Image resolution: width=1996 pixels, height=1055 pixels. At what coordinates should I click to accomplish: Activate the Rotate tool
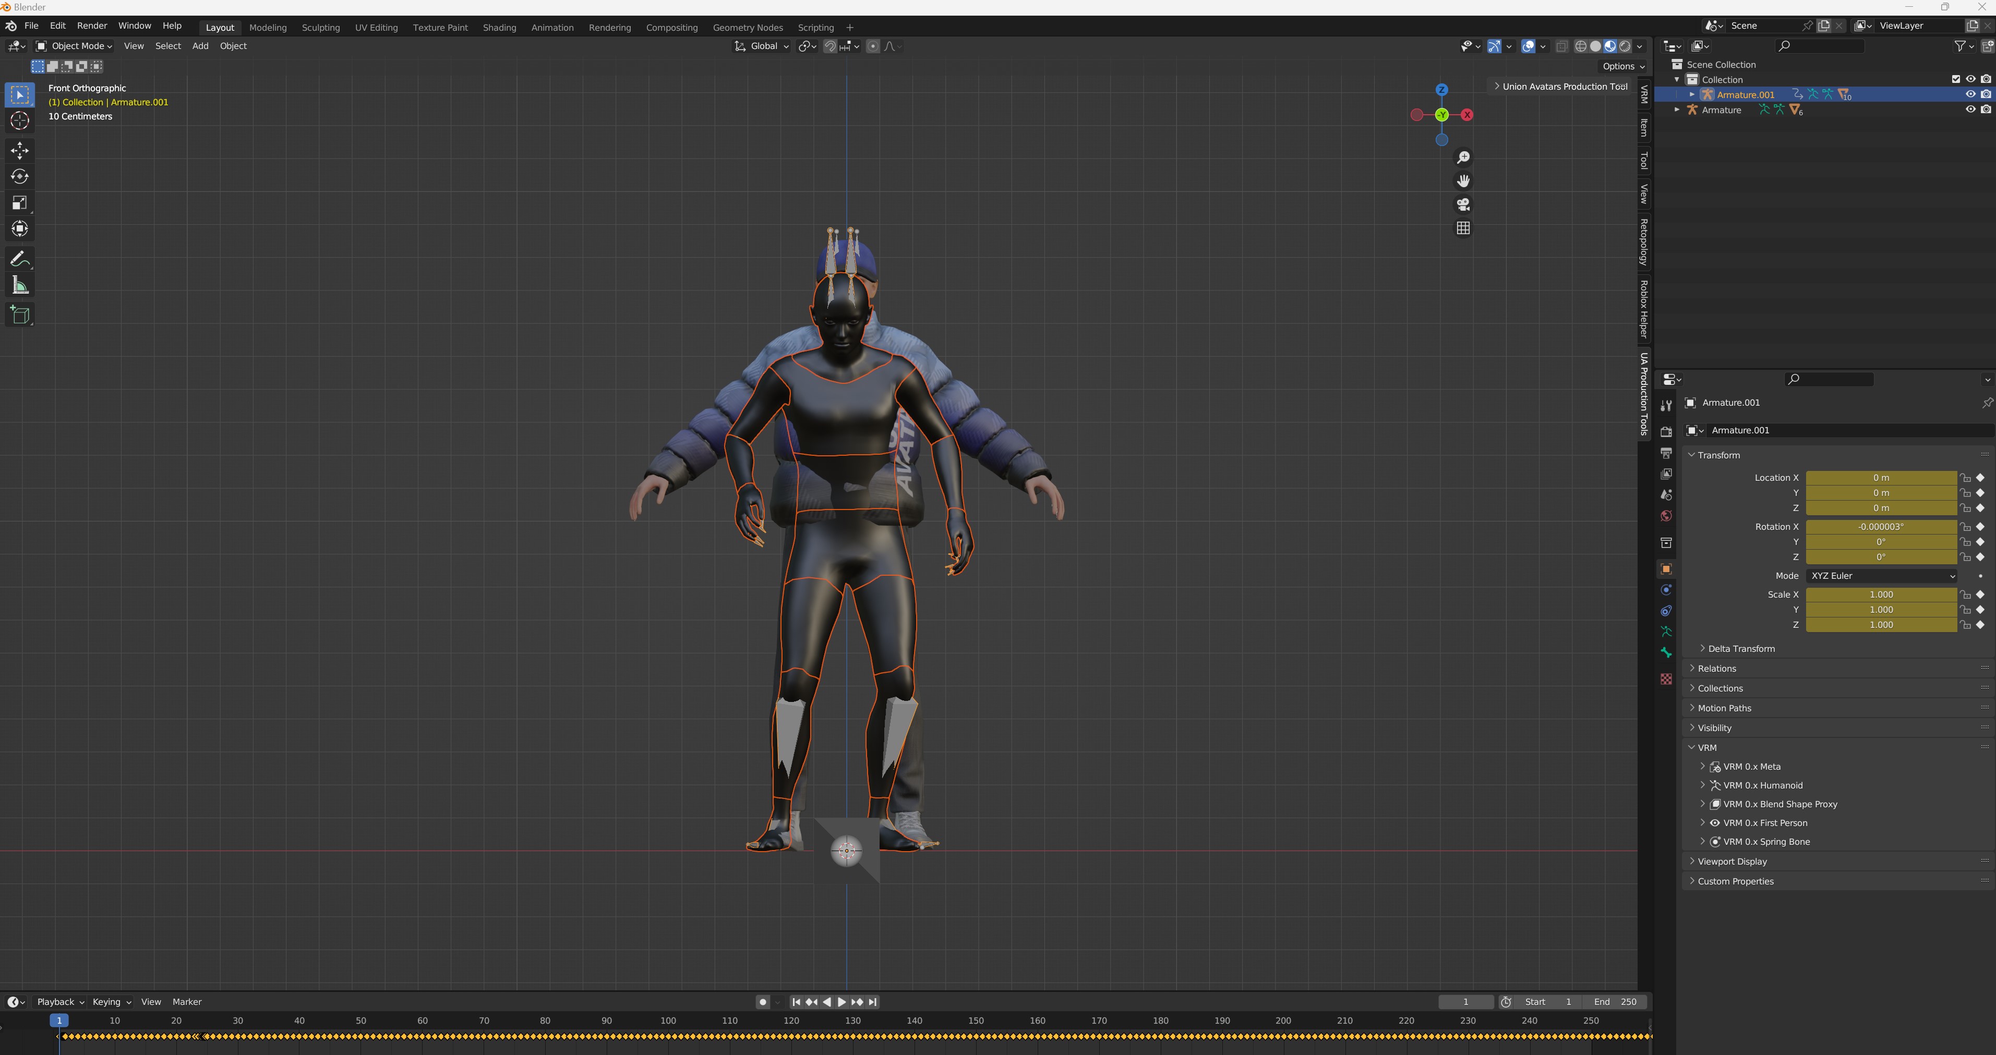20,177
